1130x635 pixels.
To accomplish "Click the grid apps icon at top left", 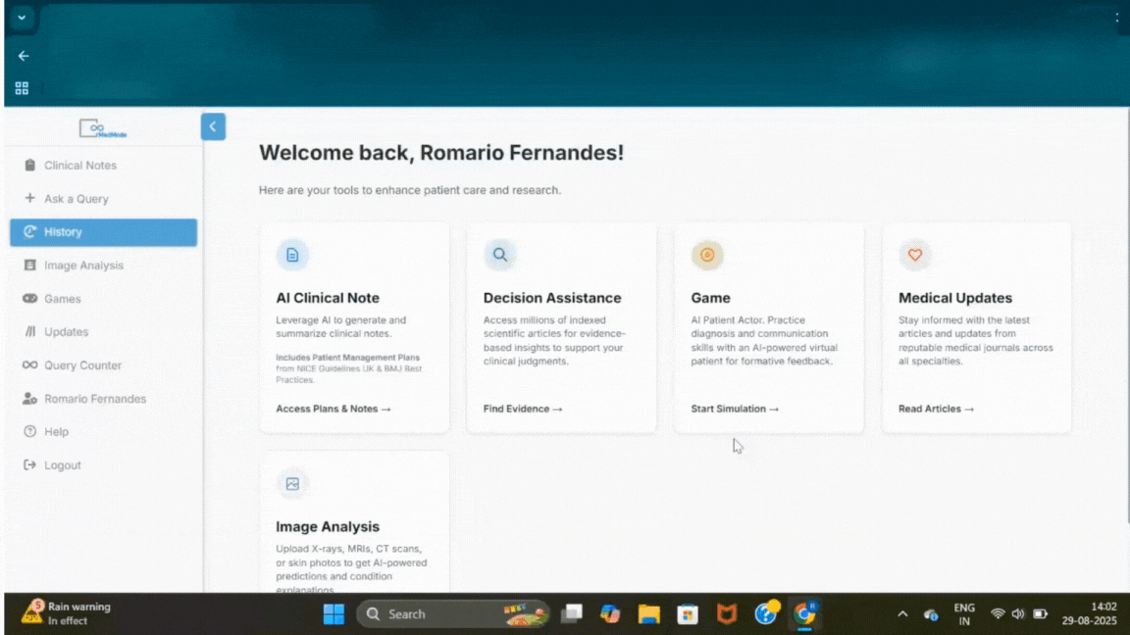I will tap(22, 88).
